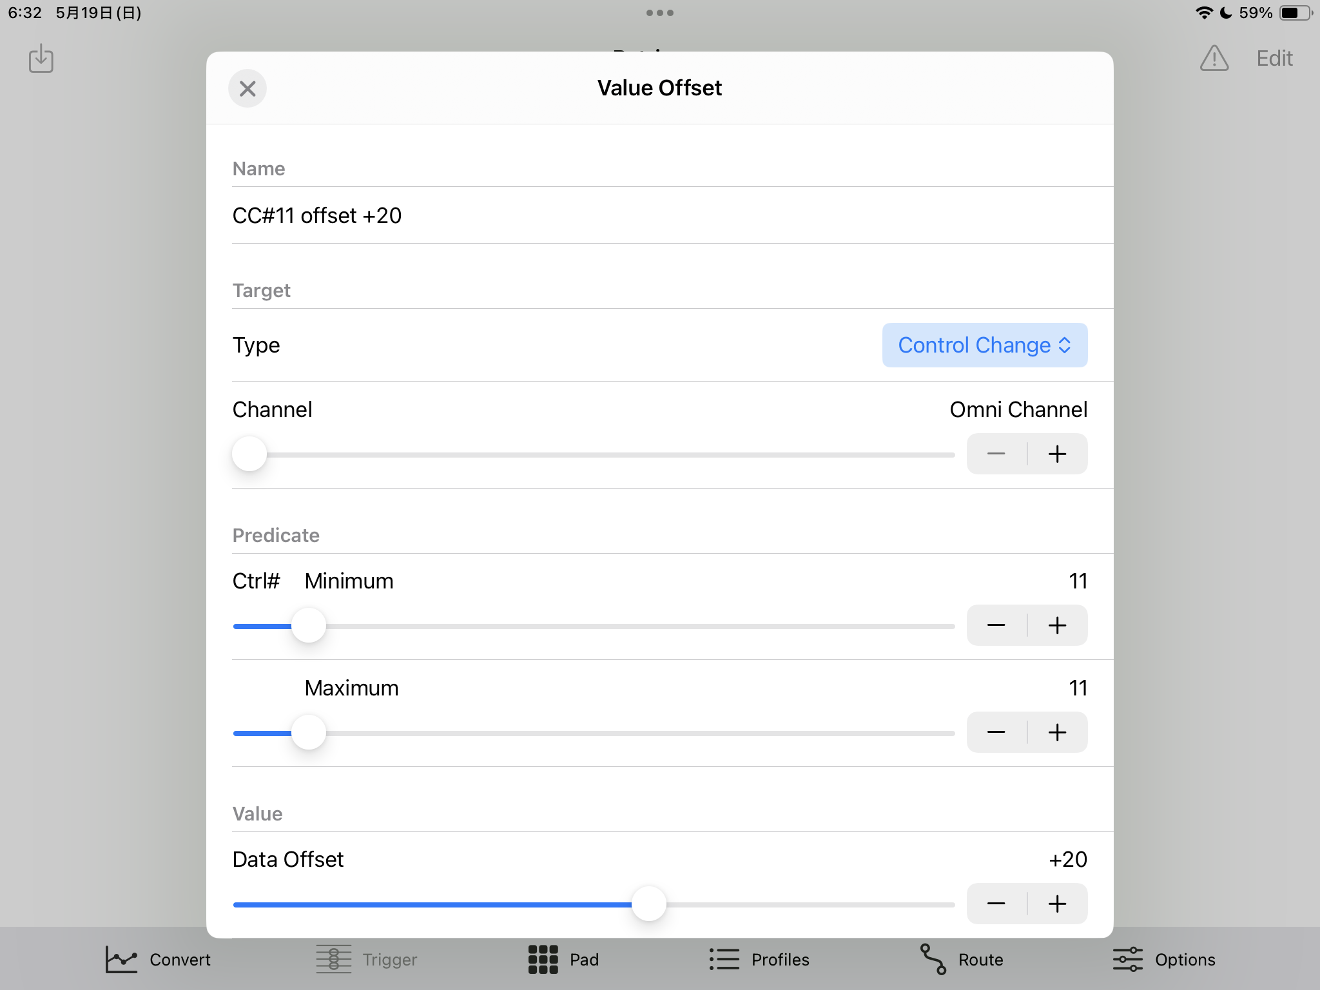
Task: Decrease Data Offset with minus button
Action: 996,904
